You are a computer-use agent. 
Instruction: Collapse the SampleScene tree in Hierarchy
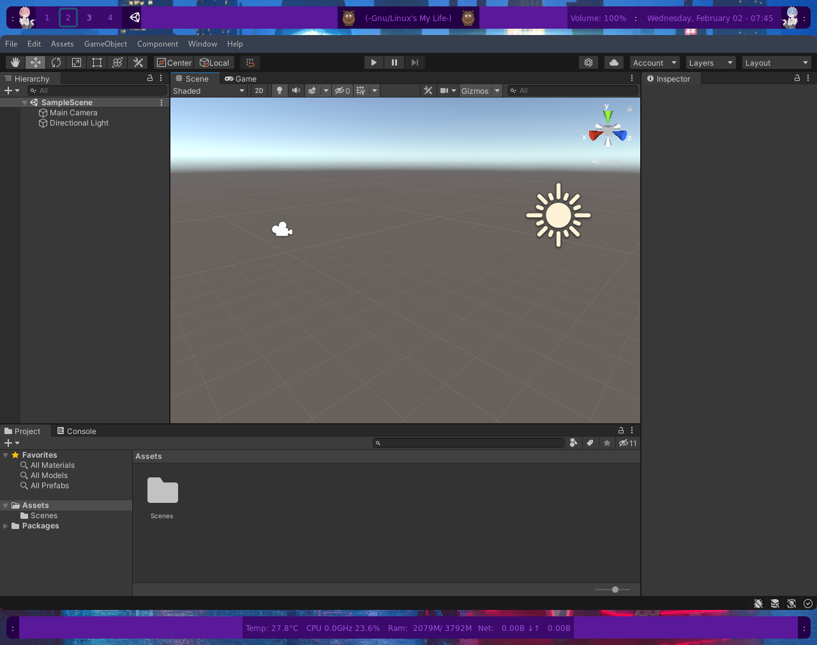click(25, 103)
